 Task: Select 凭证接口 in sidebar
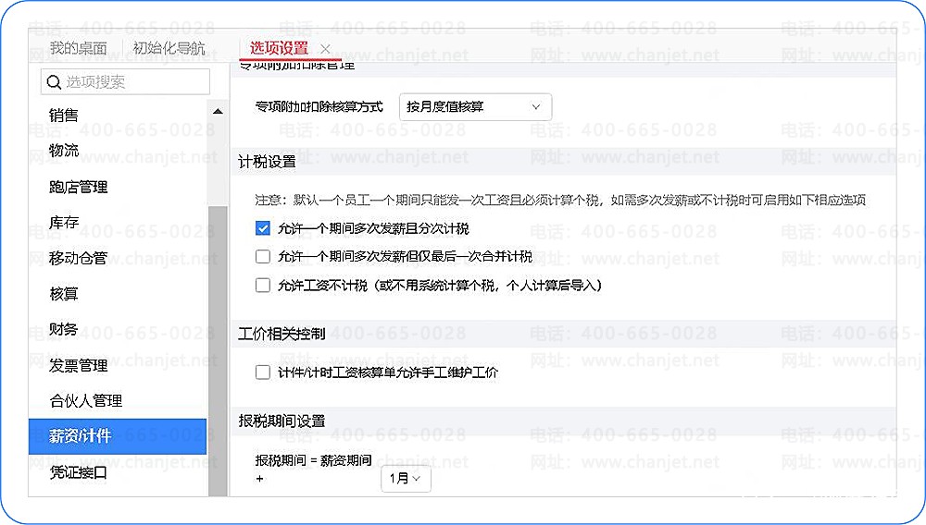click(x=78, y=472)
